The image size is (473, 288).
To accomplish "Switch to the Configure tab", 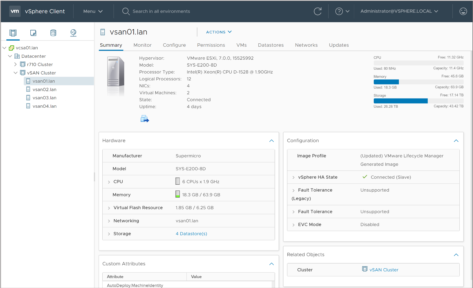I will click(174, 45).
